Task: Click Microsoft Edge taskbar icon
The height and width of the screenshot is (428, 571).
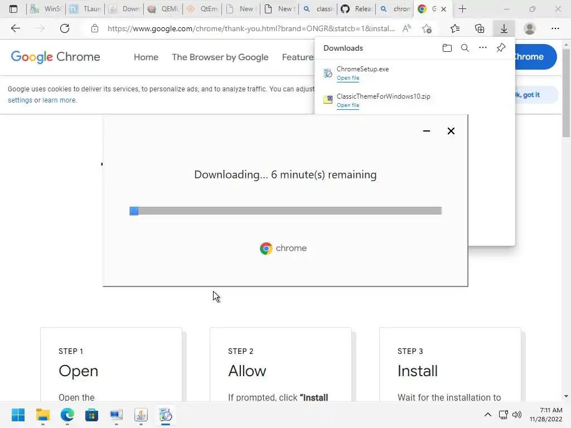Action: click(67, 415)
